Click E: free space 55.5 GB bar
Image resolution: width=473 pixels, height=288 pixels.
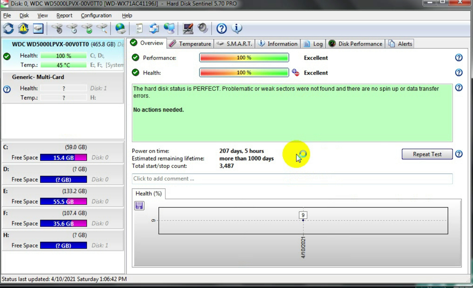[x=64, y=202]
